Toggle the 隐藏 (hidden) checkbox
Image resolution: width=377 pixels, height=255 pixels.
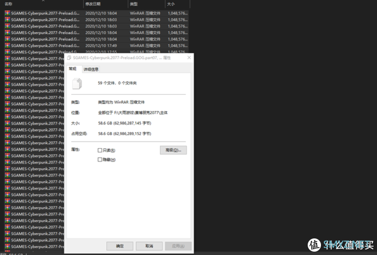click(100, 160)
